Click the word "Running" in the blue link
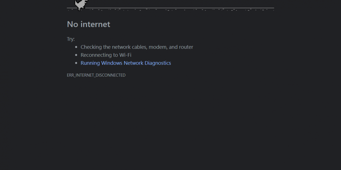The width and height of the screenshot is (341, 170). tap(90, 63)
